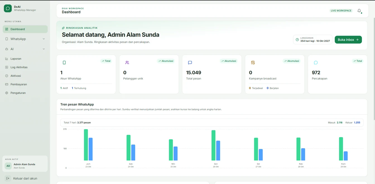Click the AI robot icon in sidebar
375x184 pixels.
[7, 49]
